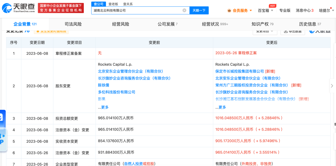Switch to the 查老板 search tab
336x166 pixels.
(113, 4)
